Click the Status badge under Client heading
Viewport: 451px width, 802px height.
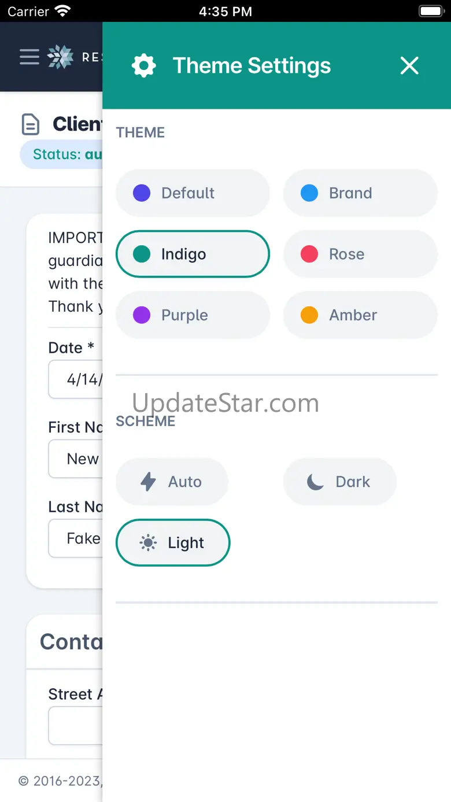tap(62, 154)
